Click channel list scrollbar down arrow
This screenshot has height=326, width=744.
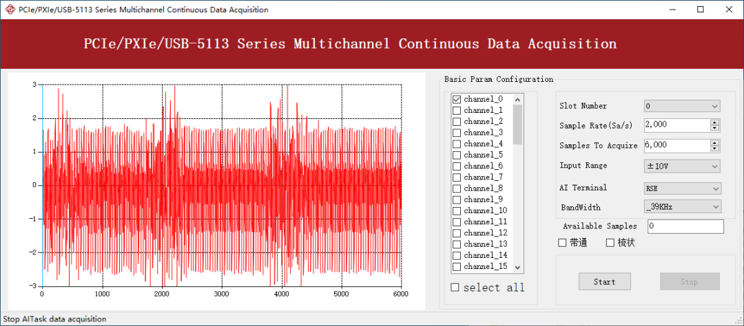[x=517, y=268]
